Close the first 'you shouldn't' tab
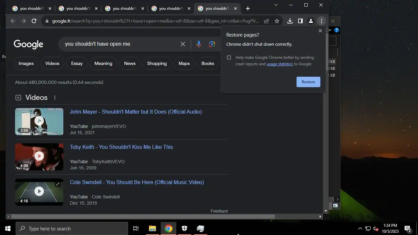 (x=50, y=8)
